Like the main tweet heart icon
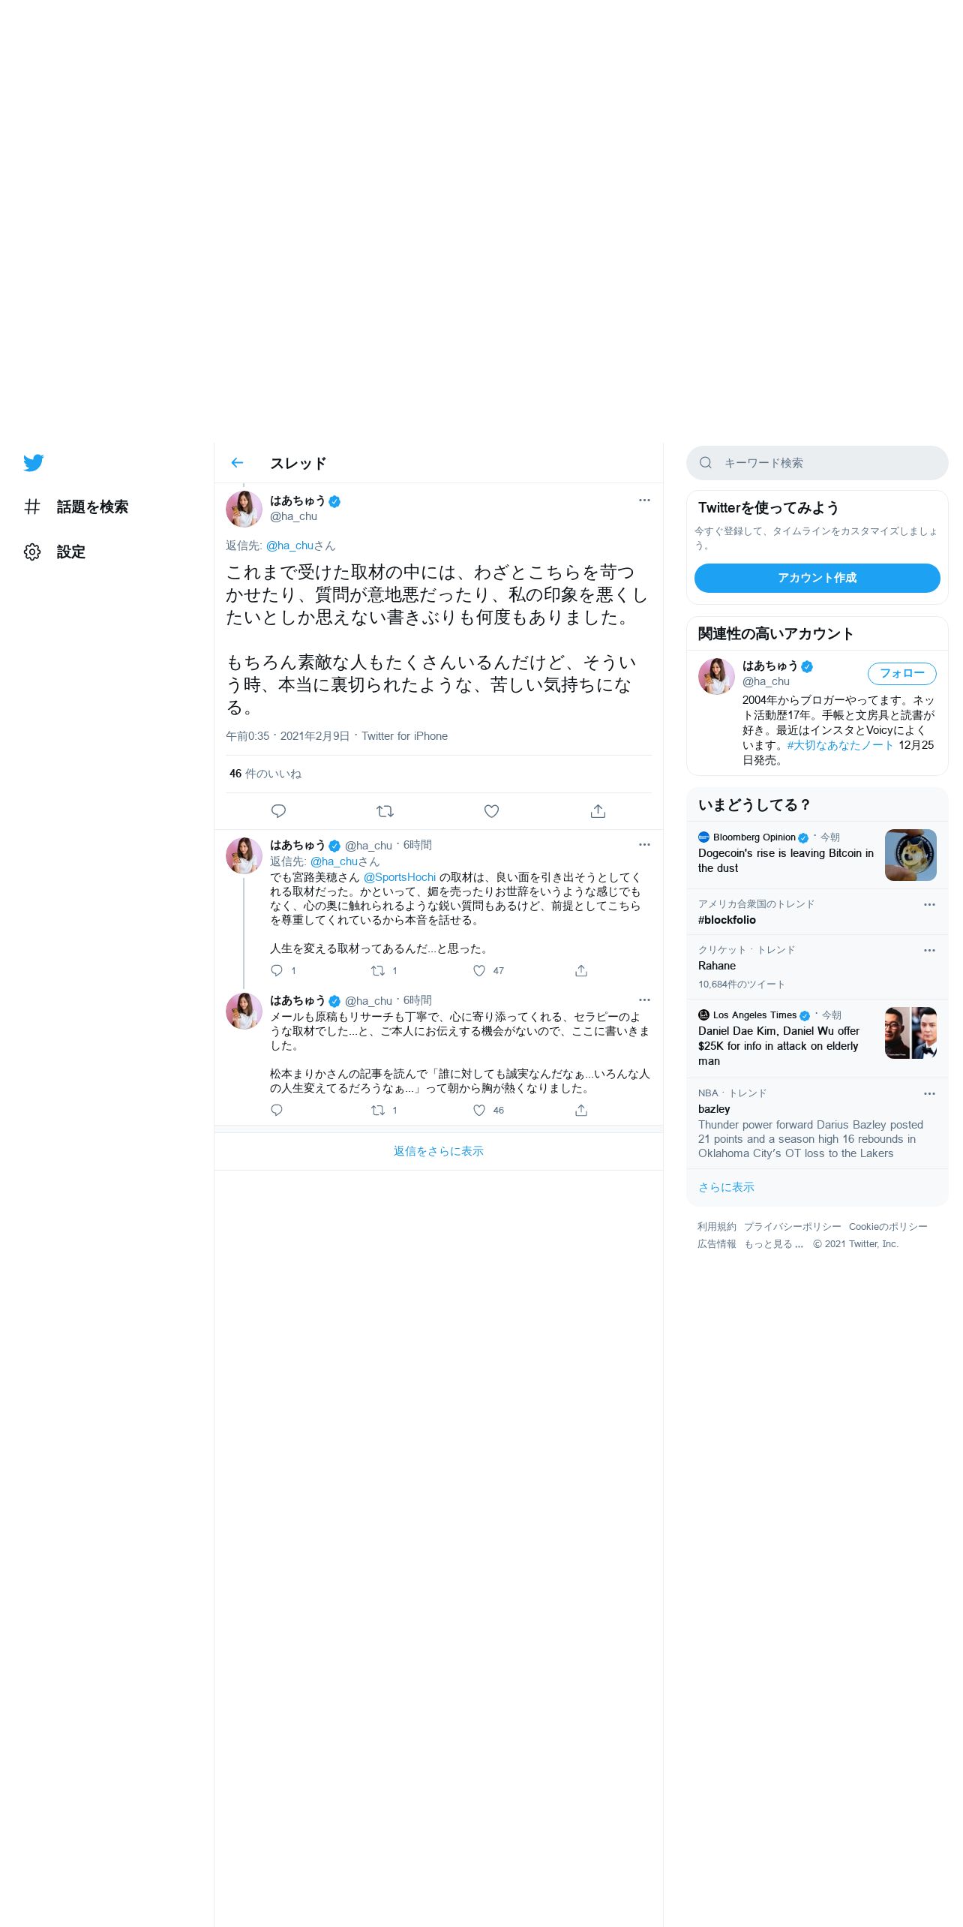 tap(491, 811)
